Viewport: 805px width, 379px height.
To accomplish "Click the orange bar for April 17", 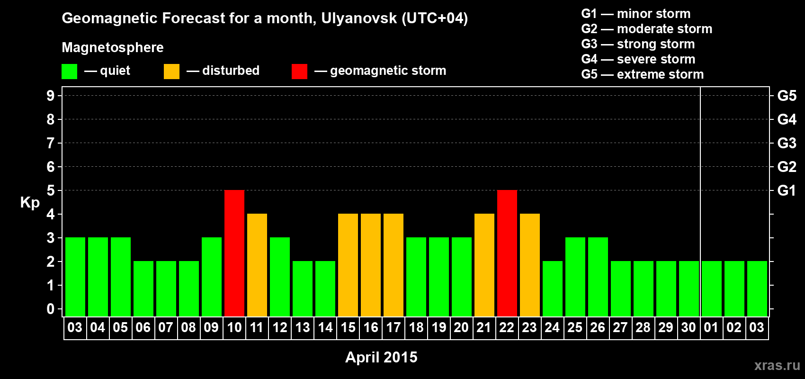I will 394,265.
